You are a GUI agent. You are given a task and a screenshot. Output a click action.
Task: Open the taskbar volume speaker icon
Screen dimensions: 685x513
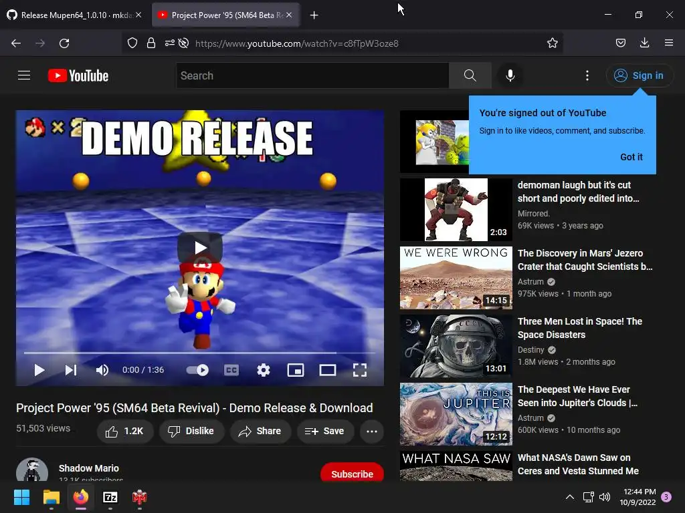coord(605,497)
